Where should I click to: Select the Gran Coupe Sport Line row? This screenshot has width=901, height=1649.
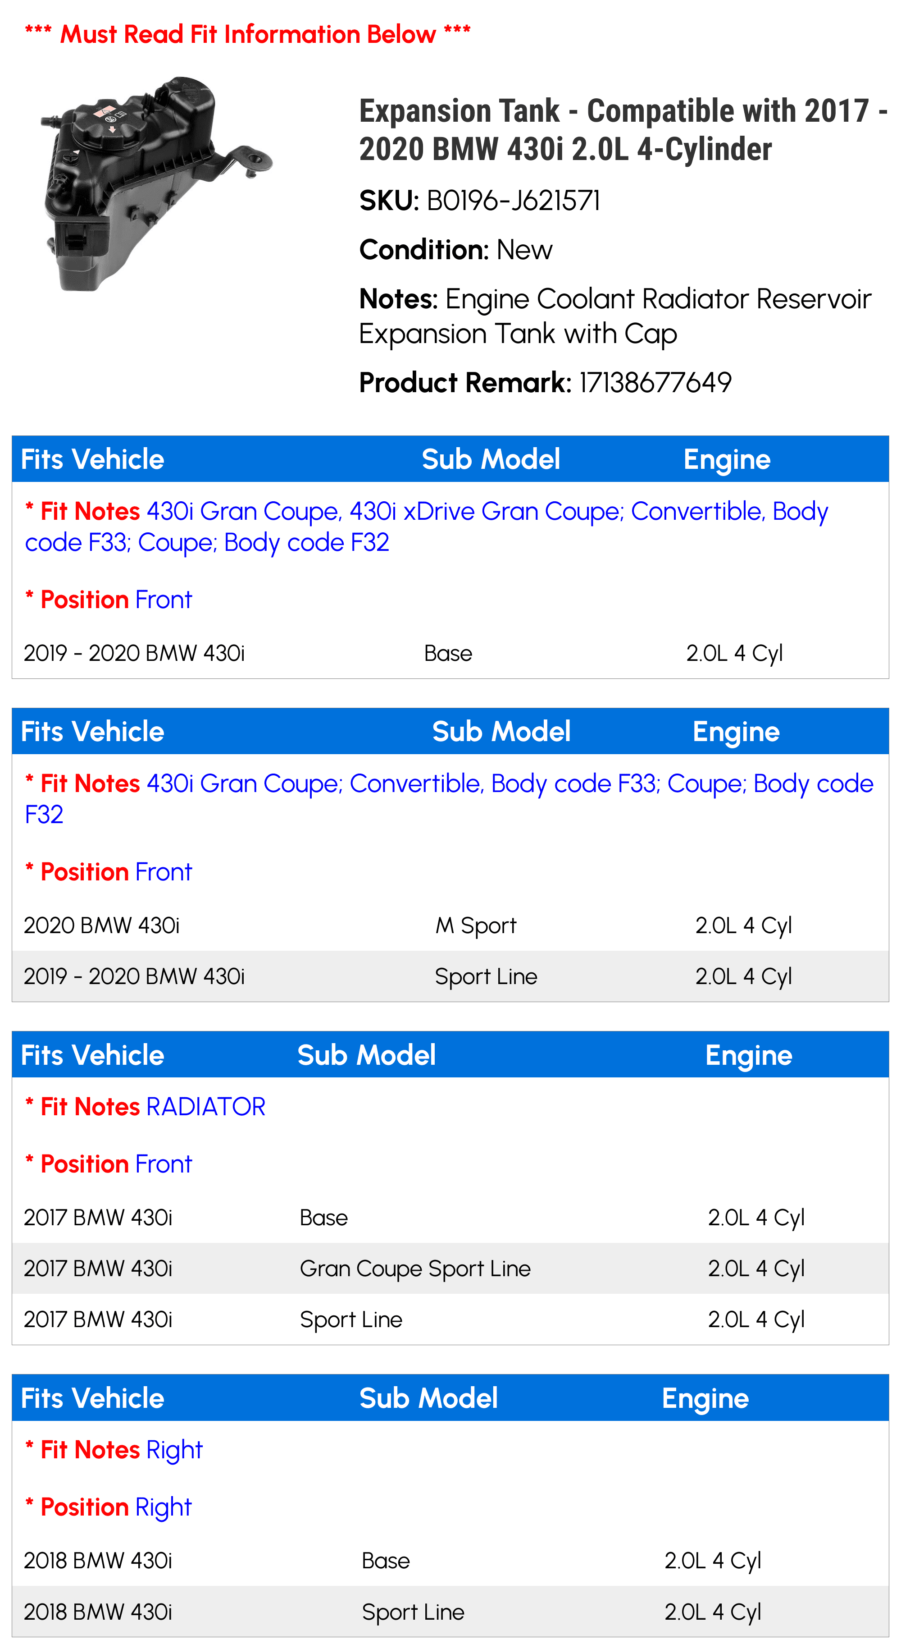coord(450,1269)
